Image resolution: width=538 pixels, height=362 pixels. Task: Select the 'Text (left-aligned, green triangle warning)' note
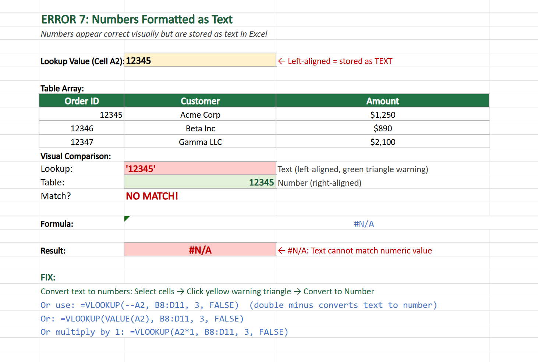tap(353, 169)
